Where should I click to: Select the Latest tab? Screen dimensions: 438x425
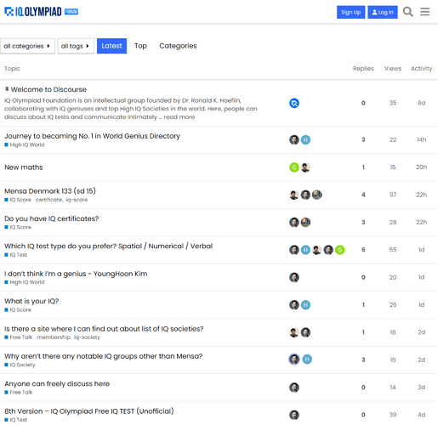click(111, 46)
